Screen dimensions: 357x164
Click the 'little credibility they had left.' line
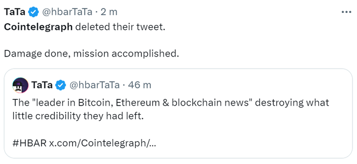coord(78,116)
